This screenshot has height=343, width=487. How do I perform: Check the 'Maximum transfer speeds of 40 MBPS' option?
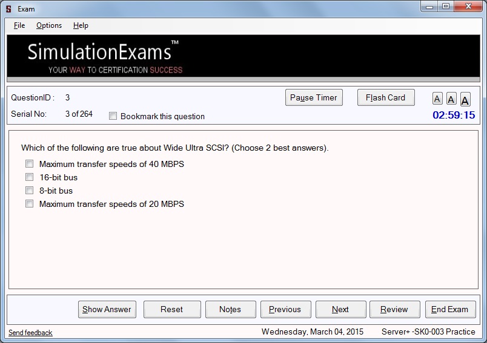pos(29,164)
